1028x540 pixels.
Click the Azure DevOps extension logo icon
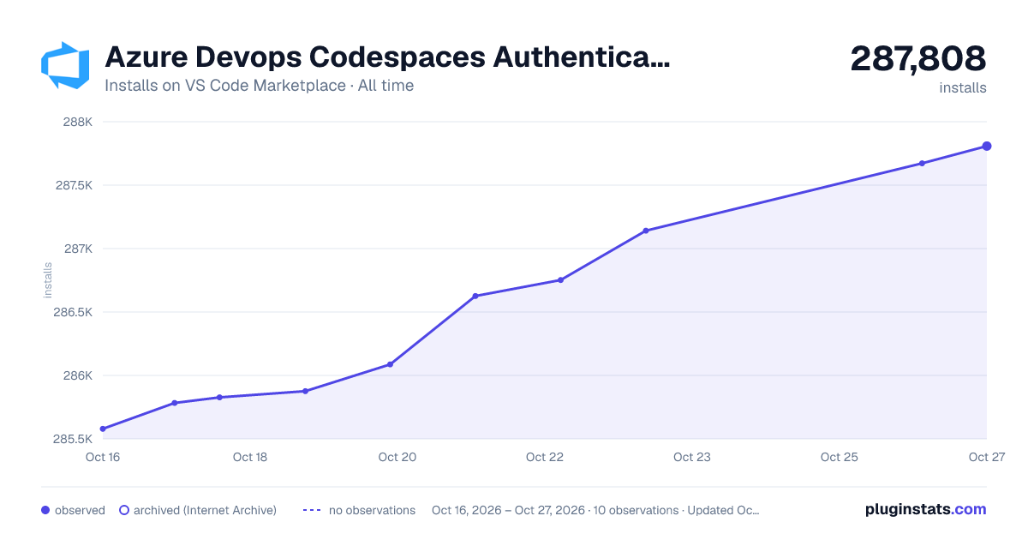point(65,65)
